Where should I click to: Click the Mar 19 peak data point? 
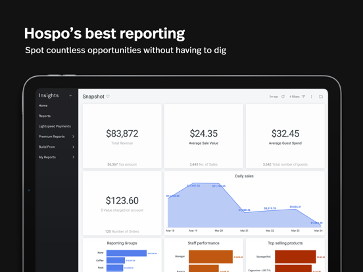coord(193,183)
